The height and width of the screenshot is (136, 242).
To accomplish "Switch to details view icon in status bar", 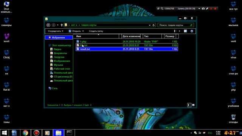I will coord(189,105).
